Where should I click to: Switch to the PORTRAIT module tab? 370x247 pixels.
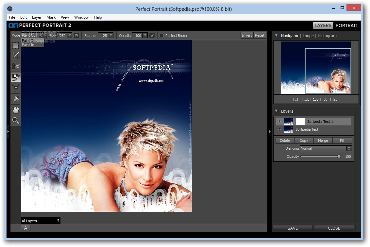346,25
